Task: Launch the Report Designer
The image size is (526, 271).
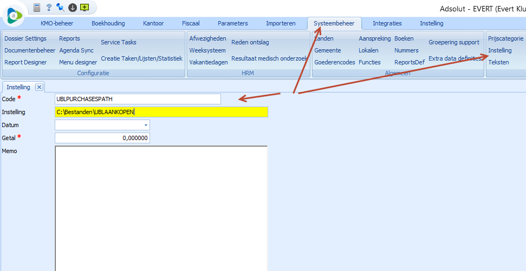Action: tap(25, 62)
